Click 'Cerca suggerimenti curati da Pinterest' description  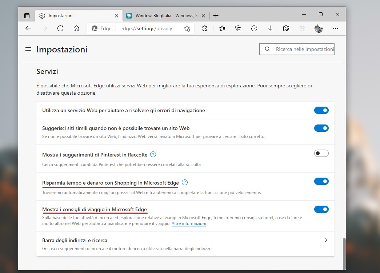coord(121,165)
